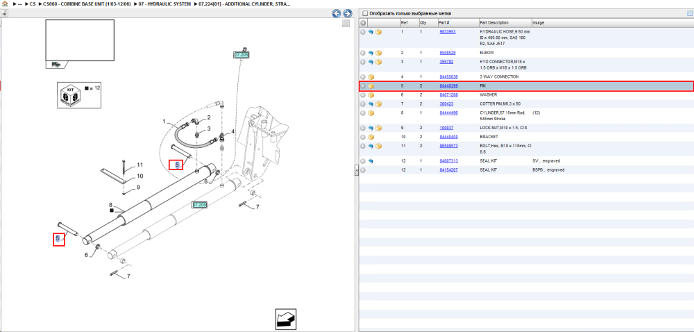Open part number link 300423

446,104
